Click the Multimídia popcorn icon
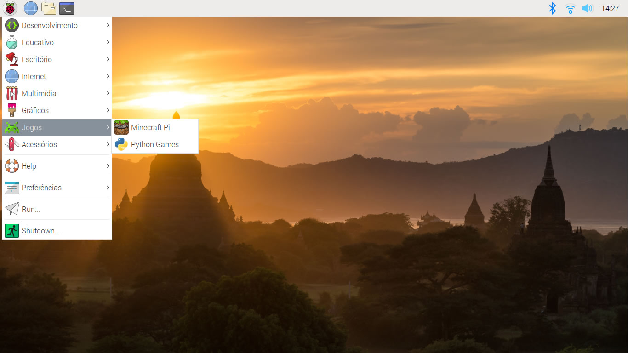 click(x=12, y=93)
